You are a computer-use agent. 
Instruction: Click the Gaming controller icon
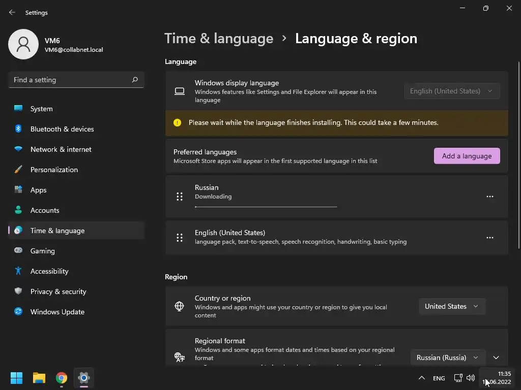click(x=18, y=250)
